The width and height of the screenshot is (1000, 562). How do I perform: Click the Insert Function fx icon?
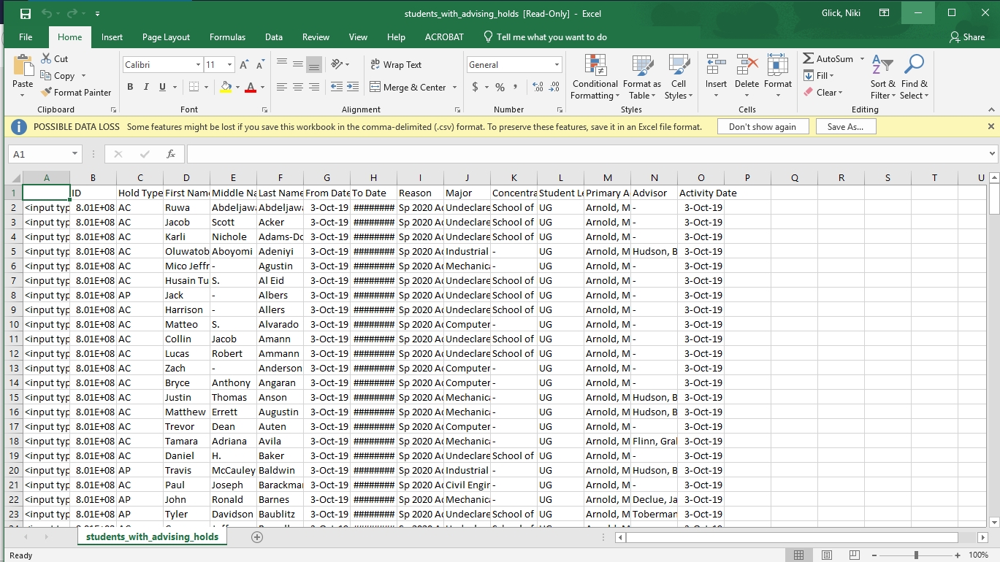coord(171,154)
